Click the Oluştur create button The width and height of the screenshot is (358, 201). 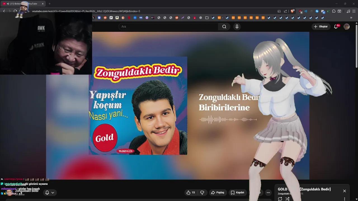coord(321,27)
